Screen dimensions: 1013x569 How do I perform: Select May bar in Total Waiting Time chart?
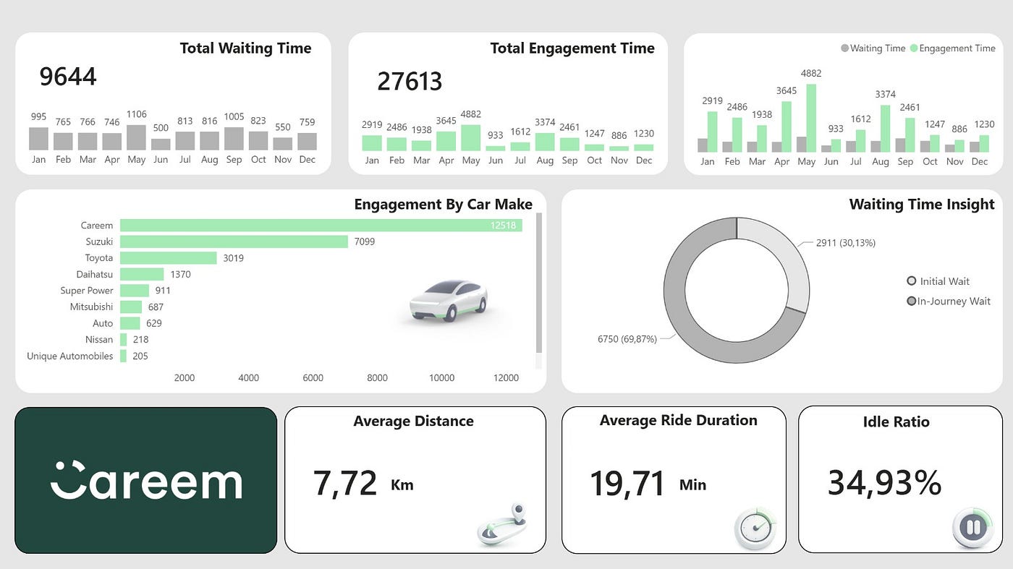click(x=136, y=137)
